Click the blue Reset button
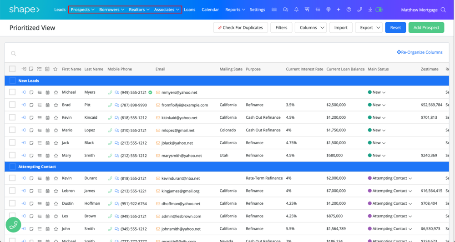 click(395, 28)
